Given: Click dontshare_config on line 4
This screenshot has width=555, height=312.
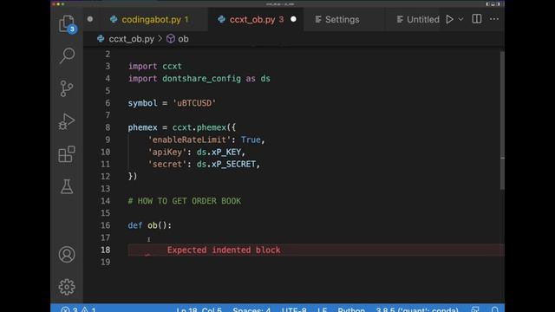Looking at the screenshot, I should click(201, 79).
